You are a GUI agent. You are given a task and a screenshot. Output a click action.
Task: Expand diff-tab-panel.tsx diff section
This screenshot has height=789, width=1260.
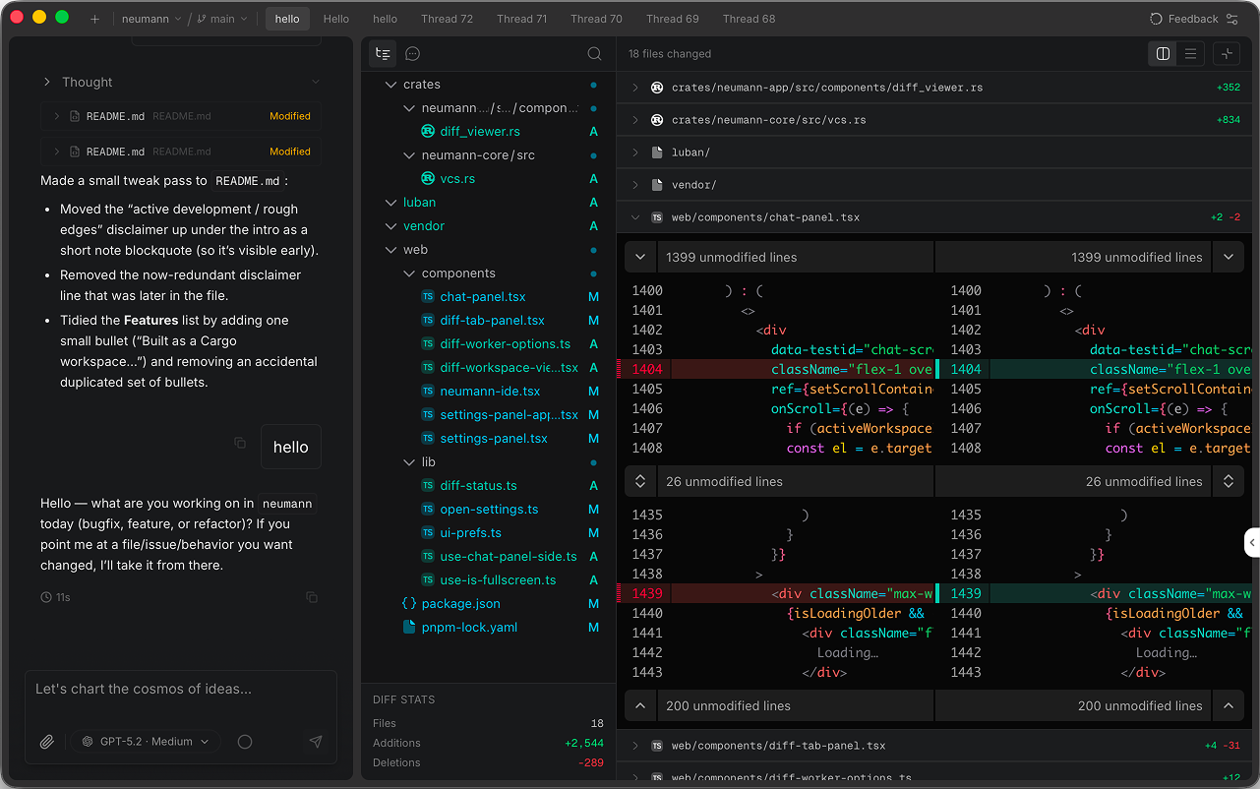[x=635, y=746]
